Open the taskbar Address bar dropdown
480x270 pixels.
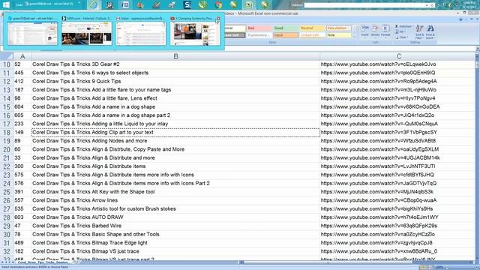[427, 5]
